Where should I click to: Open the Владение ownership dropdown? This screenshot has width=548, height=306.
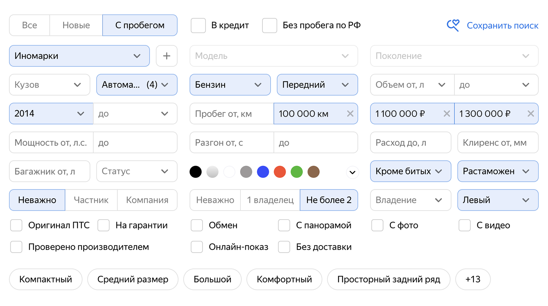[411, 200]
